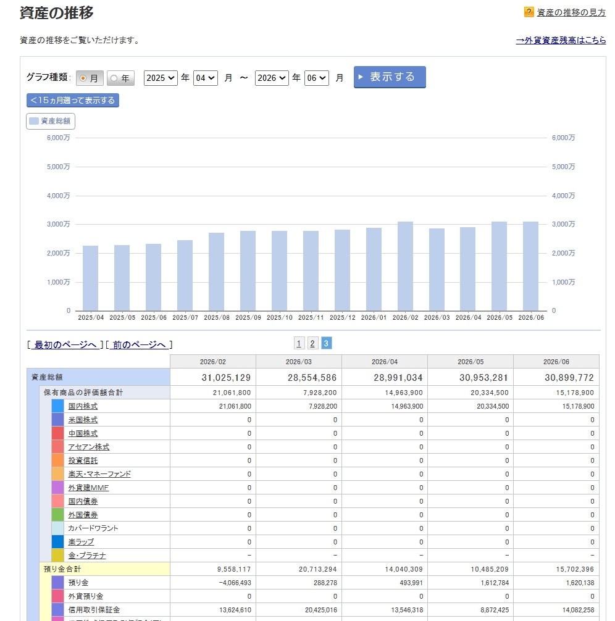Click the 2026/02 chart bar
This screenshot has height=621, width=615.
click(x=406, y=266)
